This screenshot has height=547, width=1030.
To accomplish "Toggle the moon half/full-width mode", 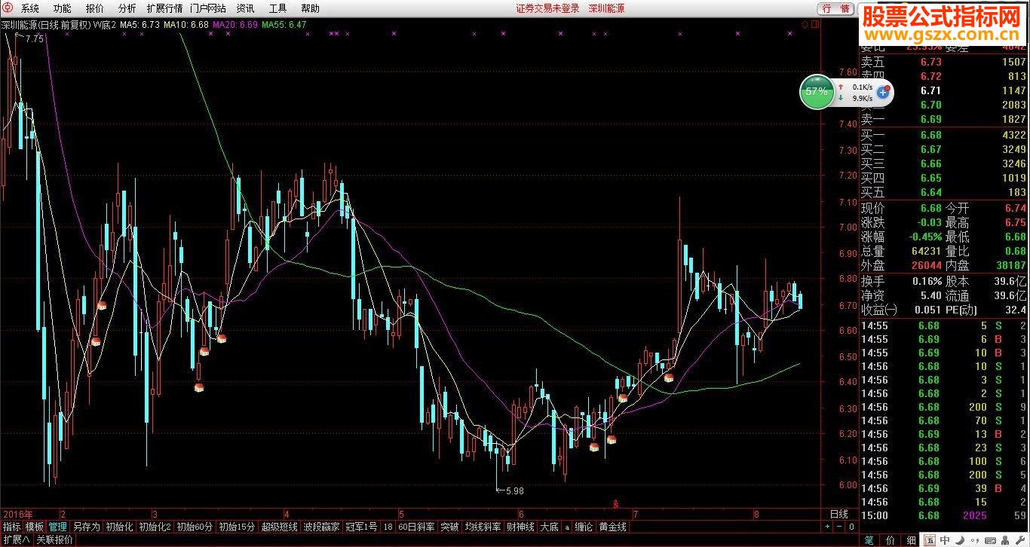I will coord(960,540).
